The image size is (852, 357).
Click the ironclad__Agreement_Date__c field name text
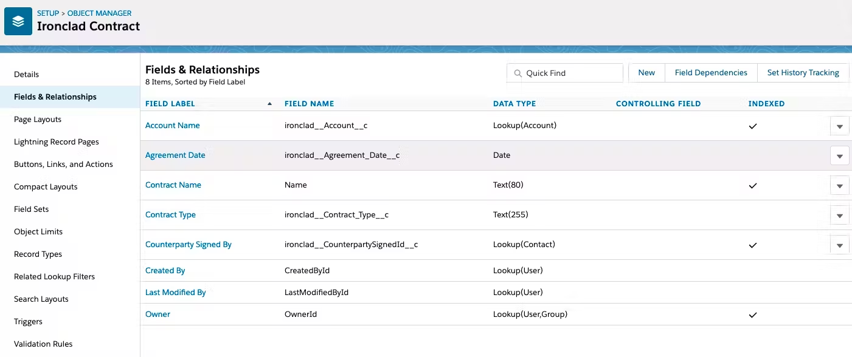click(342, 155)
